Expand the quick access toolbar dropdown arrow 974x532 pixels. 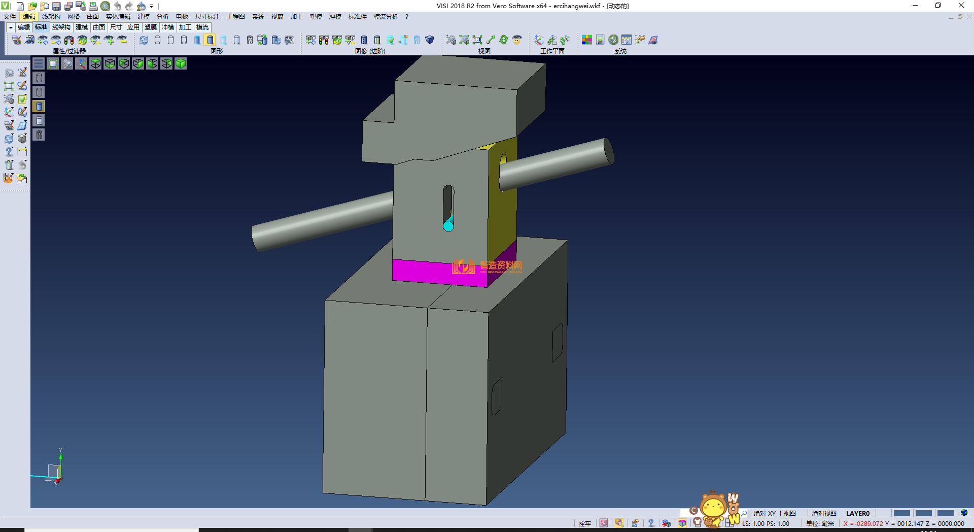pyautogui.click(x=152, y=6)
